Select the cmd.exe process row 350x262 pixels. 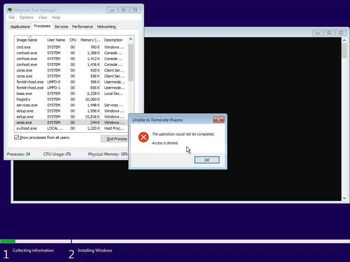(x=71, y=47)
